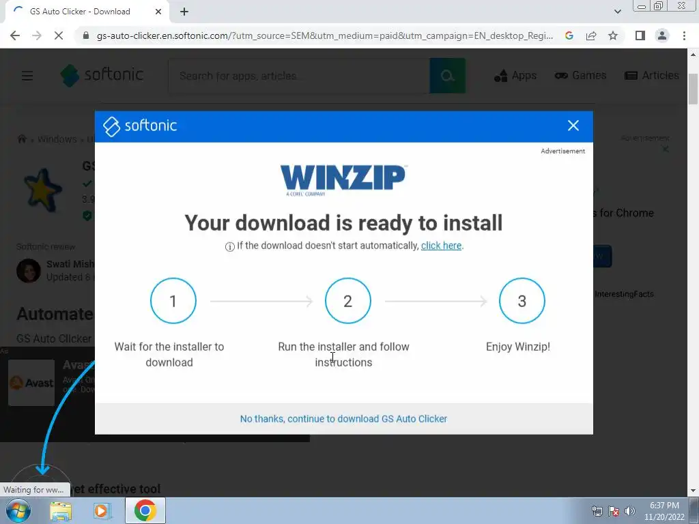Screen dimensions: 699x524
Task: Open the Apps menu item
Action: pyautogui.click(x=515, y=76)
